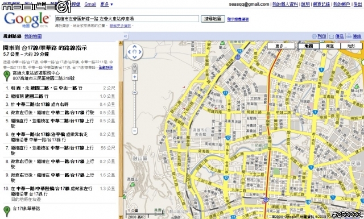Click the 三民區 district label on map
The height and width of the screenshot is (219, 364).
pyautogui.click(x=353, y=164)
